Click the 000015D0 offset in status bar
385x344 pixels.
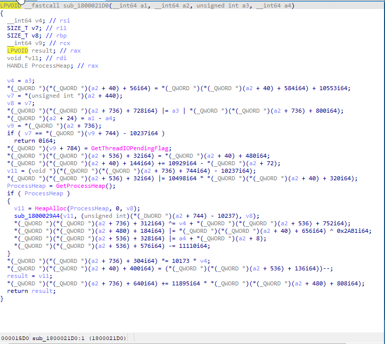(x=15, y=338)
